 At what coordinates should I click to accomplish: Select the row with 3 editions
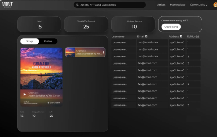(156, 84)
